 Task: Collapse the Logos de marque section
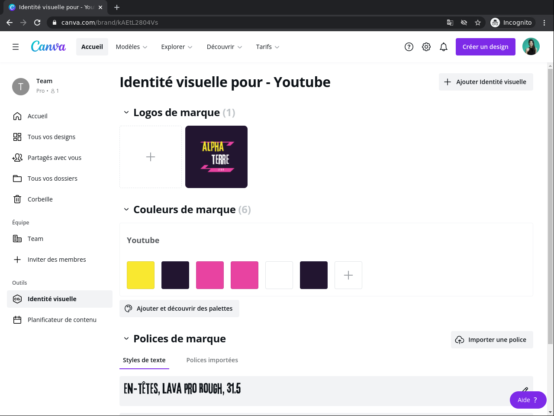click(126, 113)
